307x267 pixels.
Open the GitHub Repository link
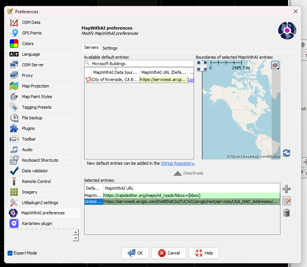(177, 163)
